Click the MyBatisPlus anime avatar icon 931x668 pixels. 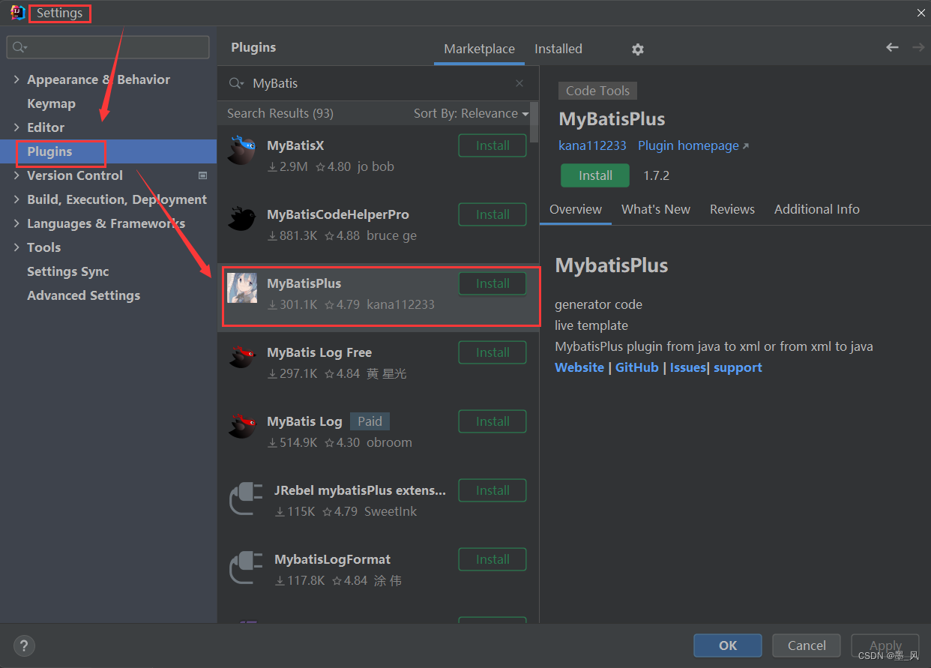pyautogui.click(x=242, y=288)
